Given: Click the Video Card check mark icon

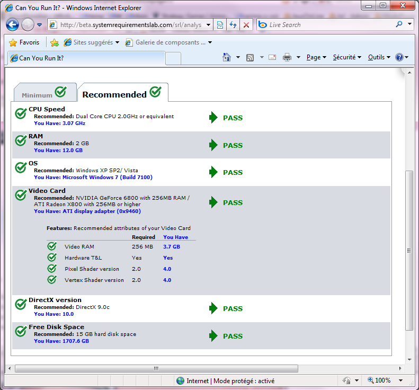Looking at the screenshot, I should pyautogui.click(x=21, y=195).
